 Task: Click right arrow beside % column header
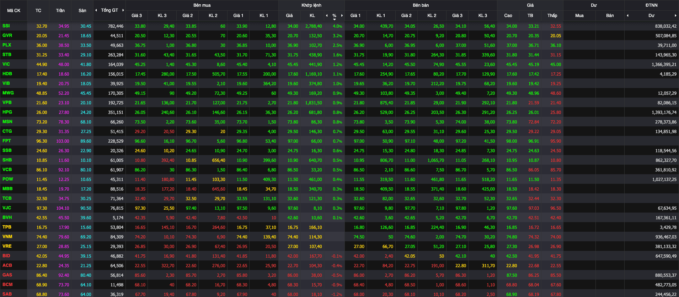click(x=342, y=15)
